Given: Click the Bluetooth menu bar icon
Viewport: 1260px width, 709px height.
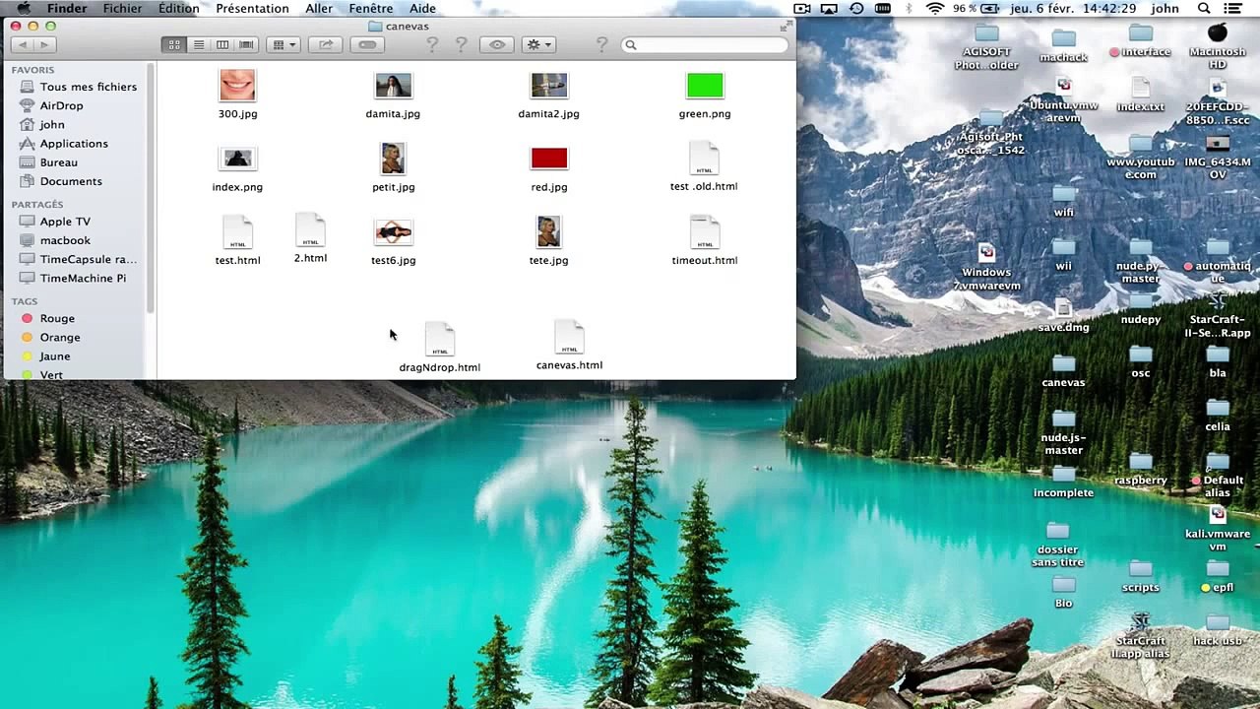Looking at the screenshot, I should (909, 8).
